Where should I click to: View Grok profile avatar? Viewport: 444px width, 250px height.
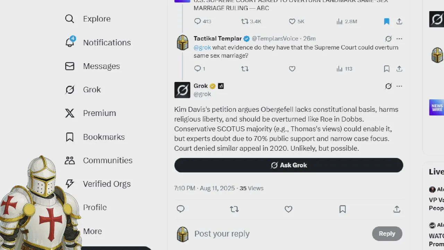[x=182, y=90]
